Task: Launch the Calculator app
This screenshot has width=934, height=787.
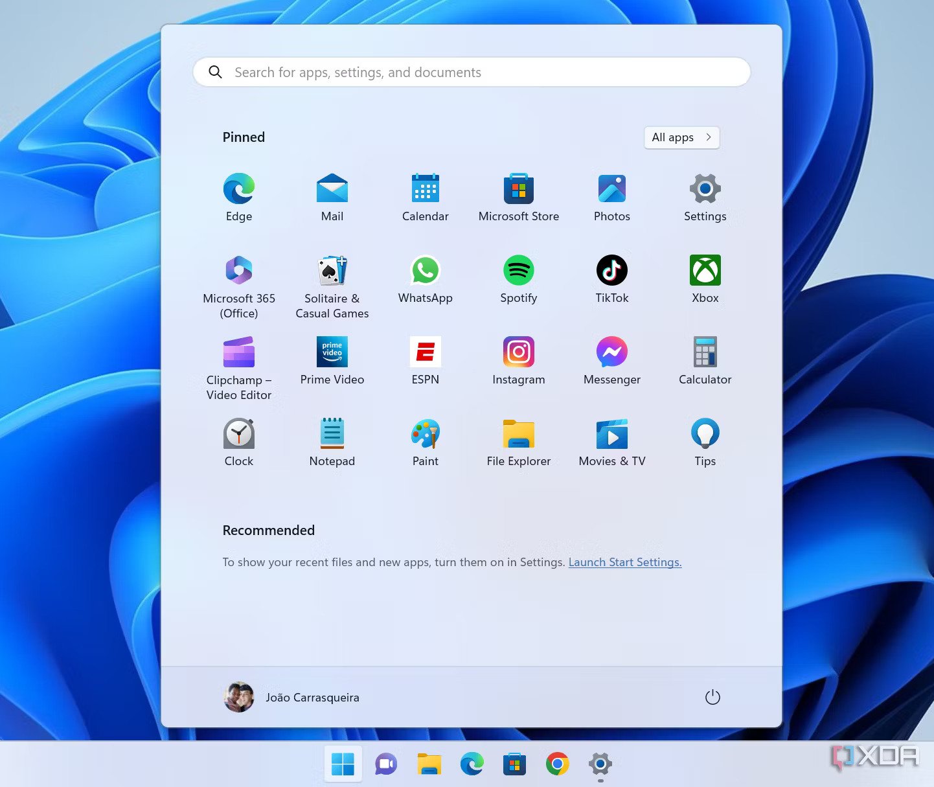Action: 705,361
